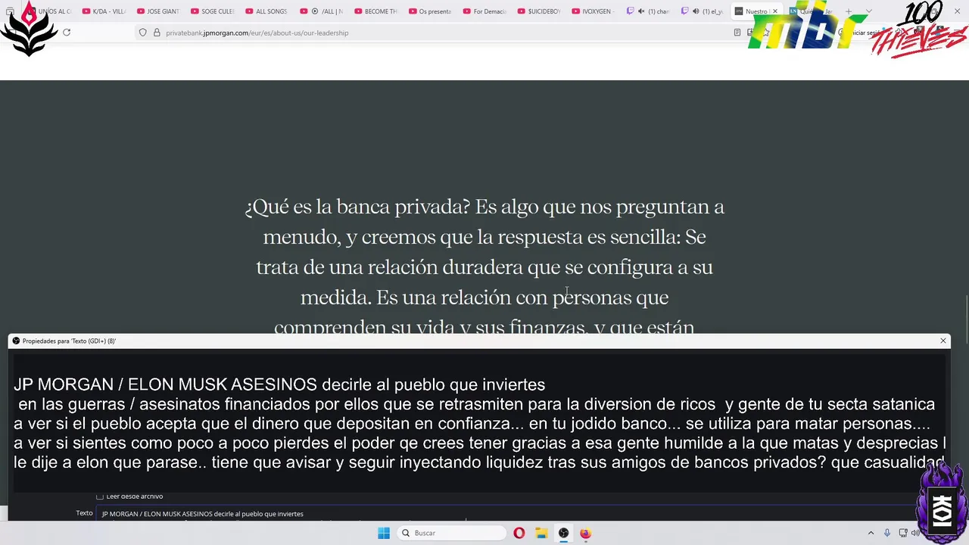This screenshot has width=969, height=545.
Task: Switch to the JOSE GIANT tab
Action: point(159,11)
